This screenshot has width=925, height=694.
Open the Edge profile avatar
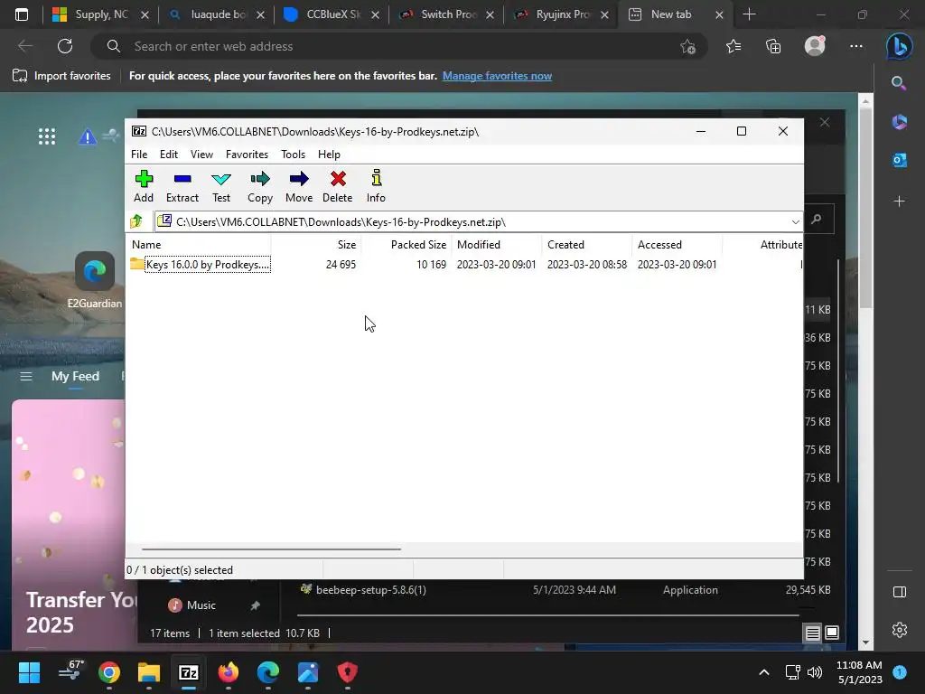point(815,46)
